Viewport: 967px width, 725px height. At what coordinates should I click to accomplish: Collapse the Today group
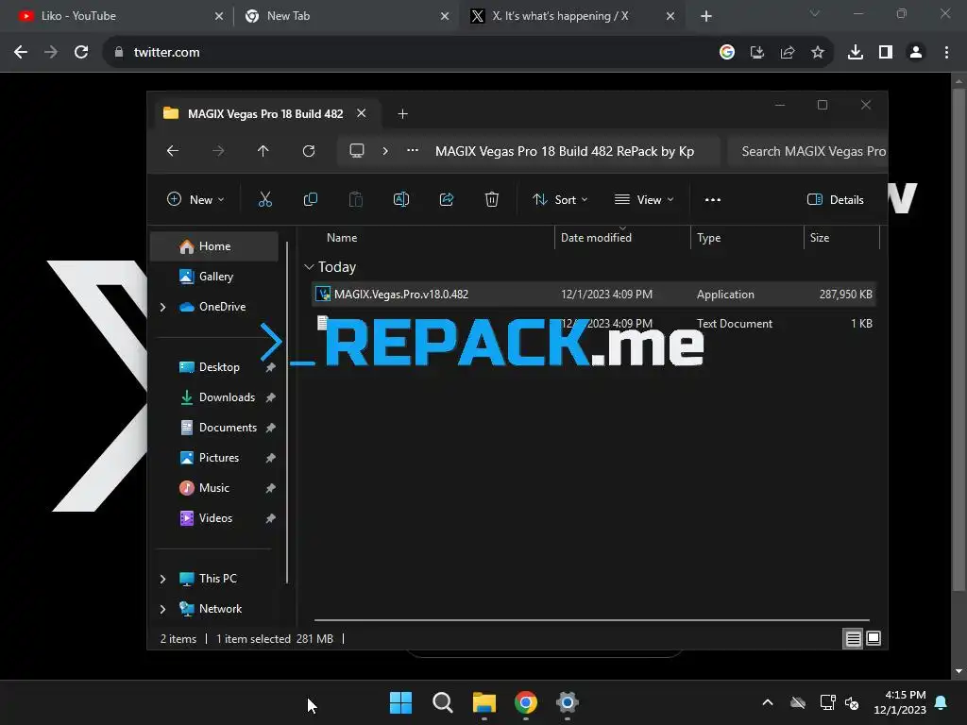[x=309, y=267]
